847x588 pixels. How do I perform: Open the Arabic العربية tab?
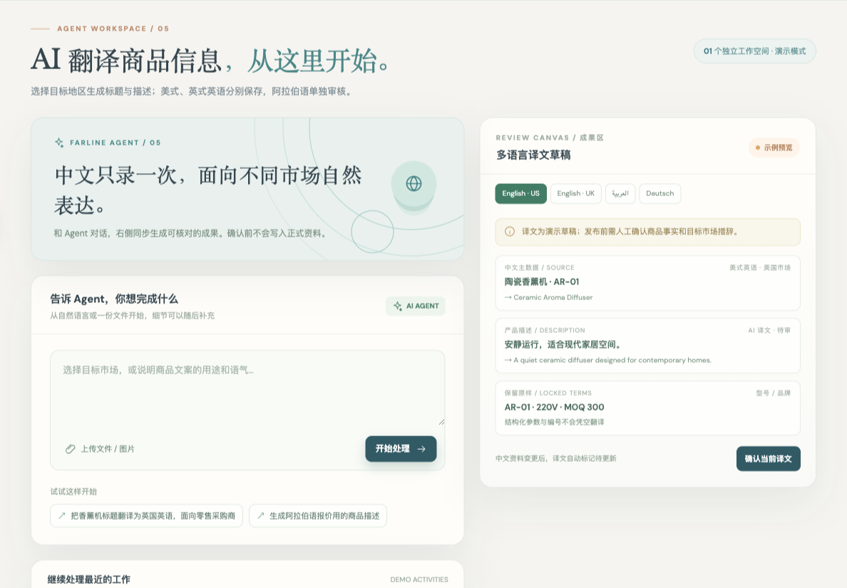(x=620, y=193)
